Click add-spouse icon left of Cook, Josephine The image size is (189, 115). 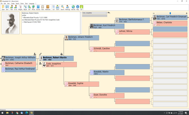point(40,63)
